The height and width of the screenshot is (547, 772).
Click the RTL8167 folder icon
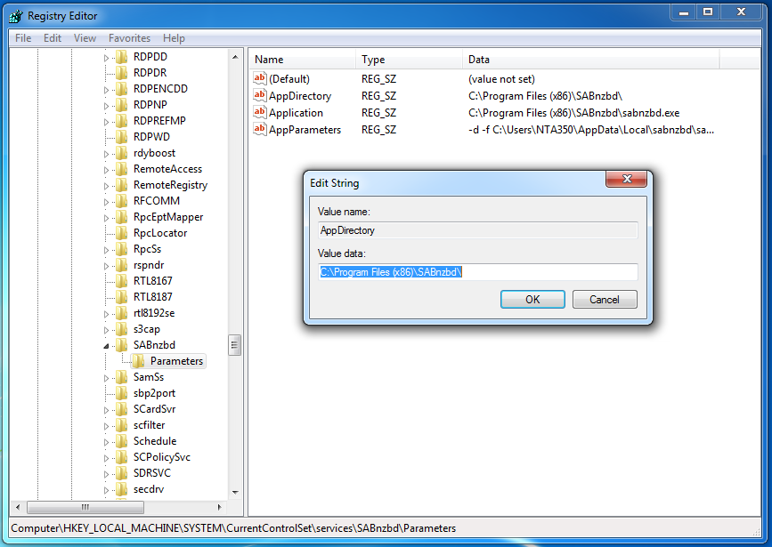coord(121,281)
